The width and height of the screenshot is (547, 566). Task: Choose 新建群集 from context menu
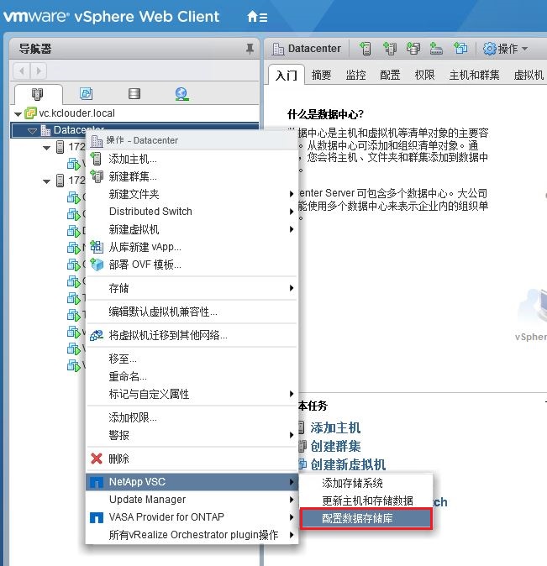click(x=192, y=176)
